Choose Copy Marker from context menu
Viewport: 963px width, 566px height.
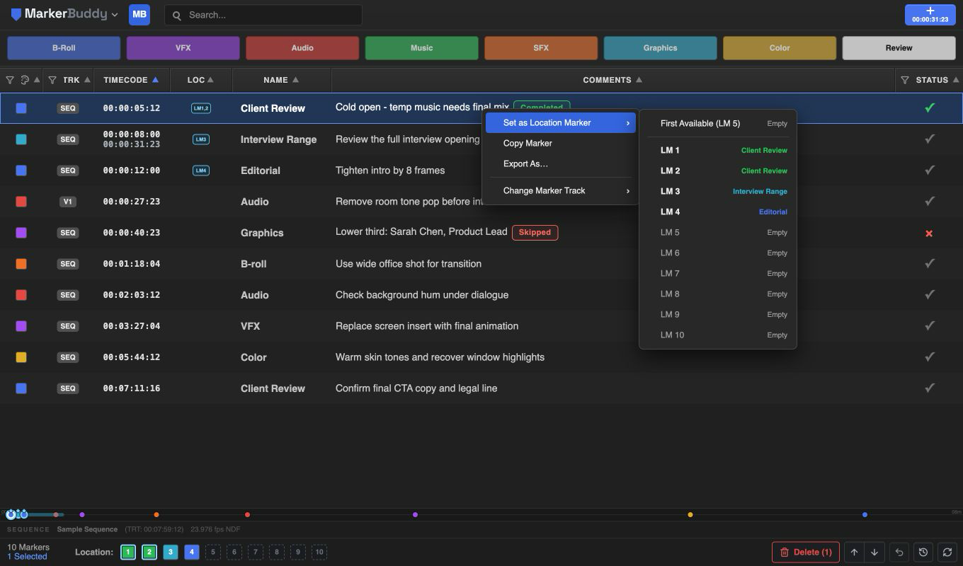pos(561,143)
